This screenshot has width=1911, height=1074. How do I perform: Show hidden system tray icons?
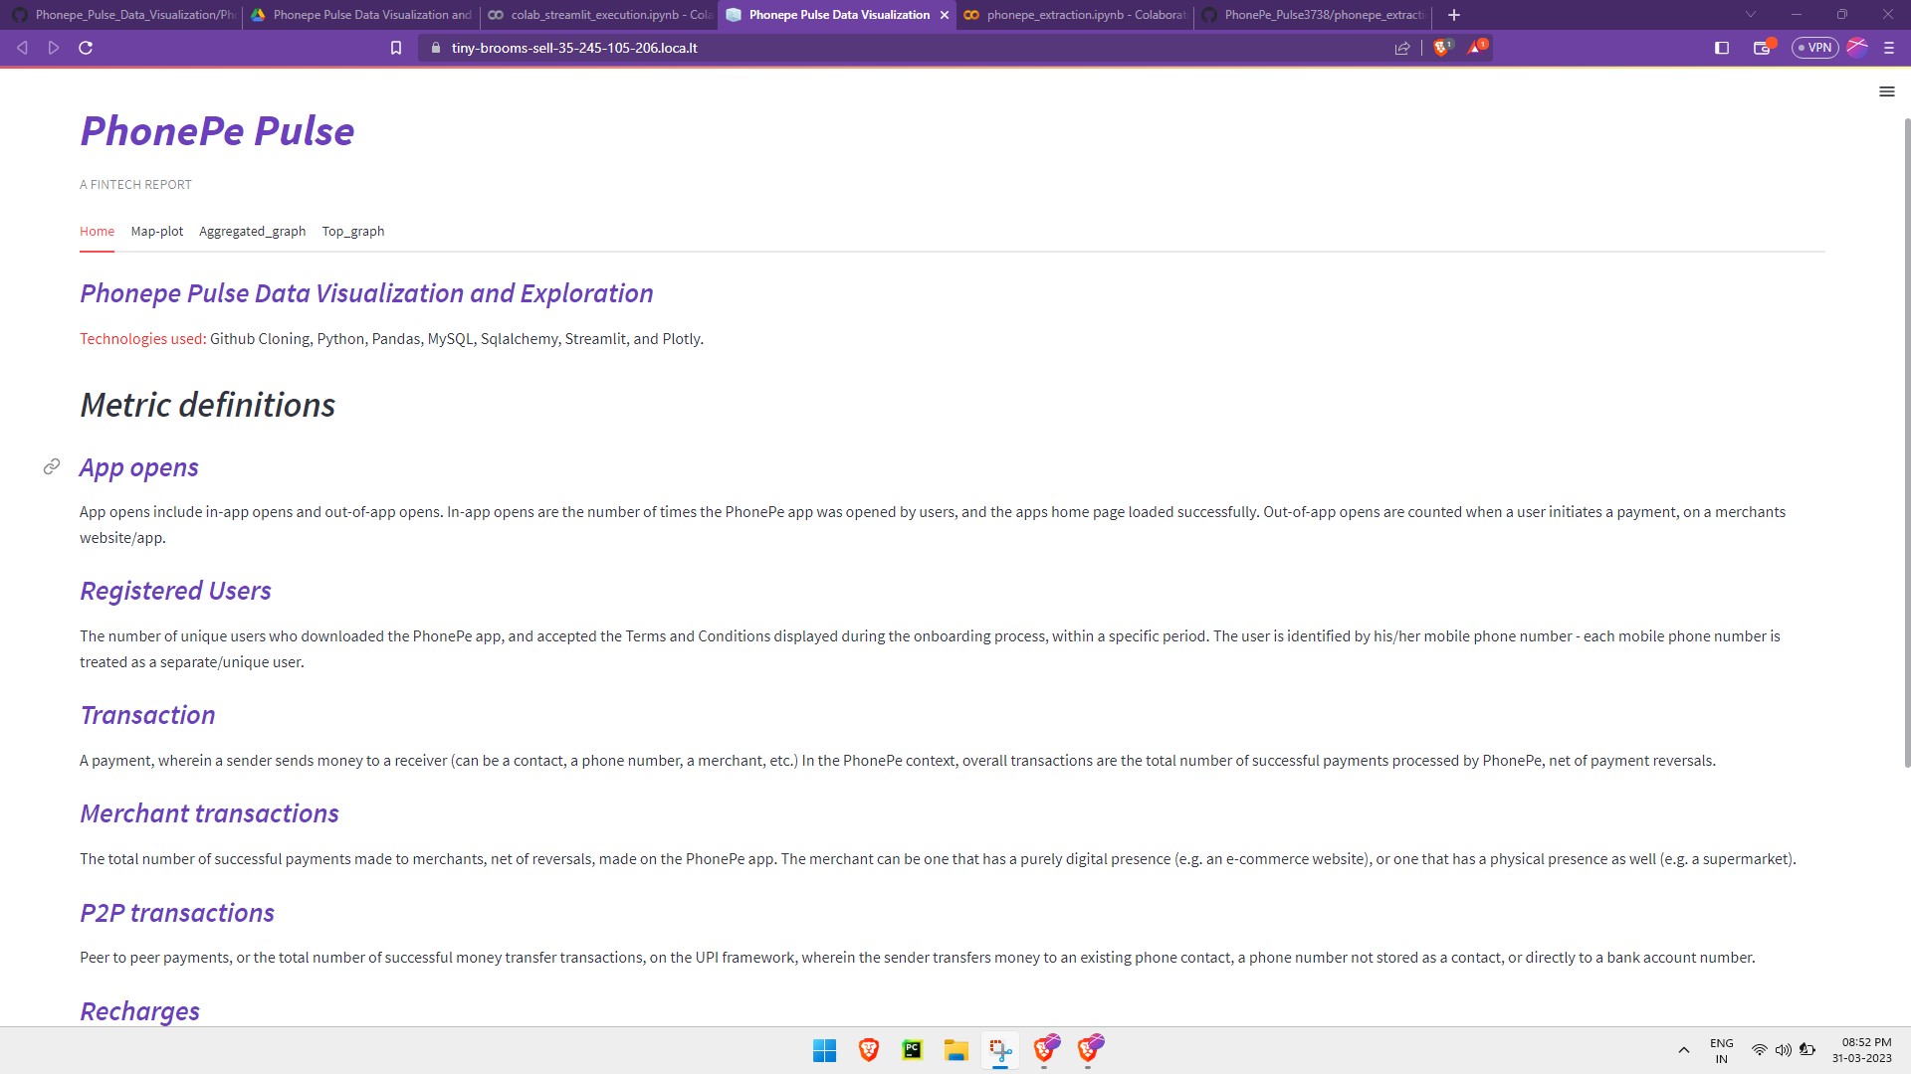tap(1684, 1050)
